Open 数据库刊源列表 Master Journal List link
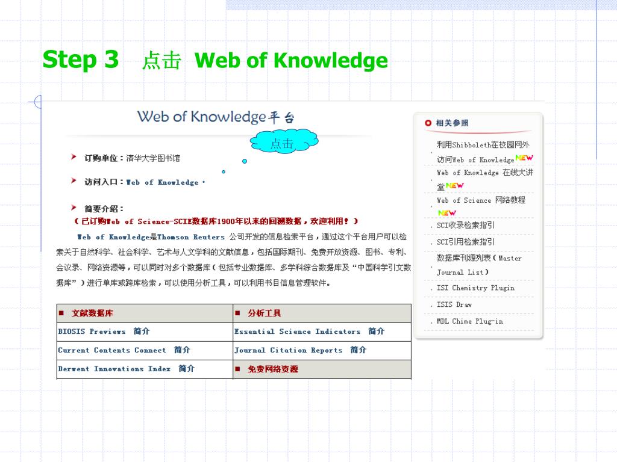Screen dimensions: 617x462 pos(479,265)
